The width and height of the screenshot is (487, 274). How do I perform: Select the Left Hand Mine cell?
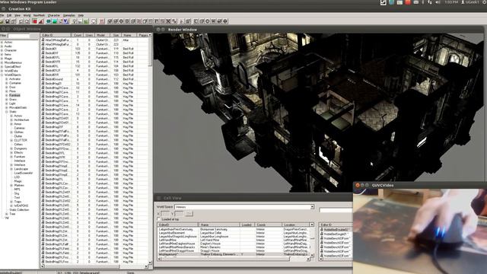(x=234, y=241)
